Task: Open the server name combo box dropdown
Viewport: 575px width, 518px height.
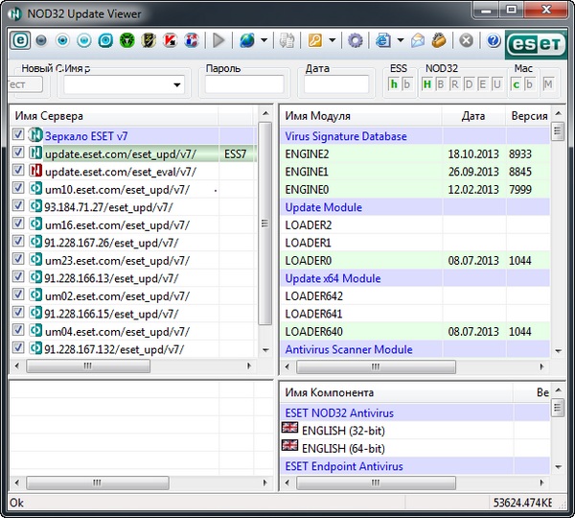Action: (176, 85)
